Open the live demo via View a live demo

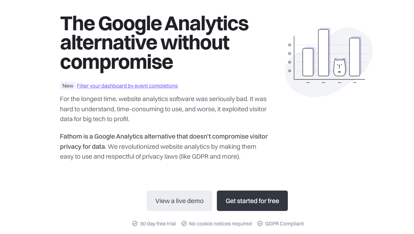pos(179,201)
